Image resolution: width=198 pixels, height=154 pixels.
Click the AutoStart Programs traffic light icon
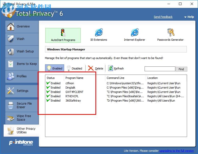pyautogui.click(x=63, y=33)
